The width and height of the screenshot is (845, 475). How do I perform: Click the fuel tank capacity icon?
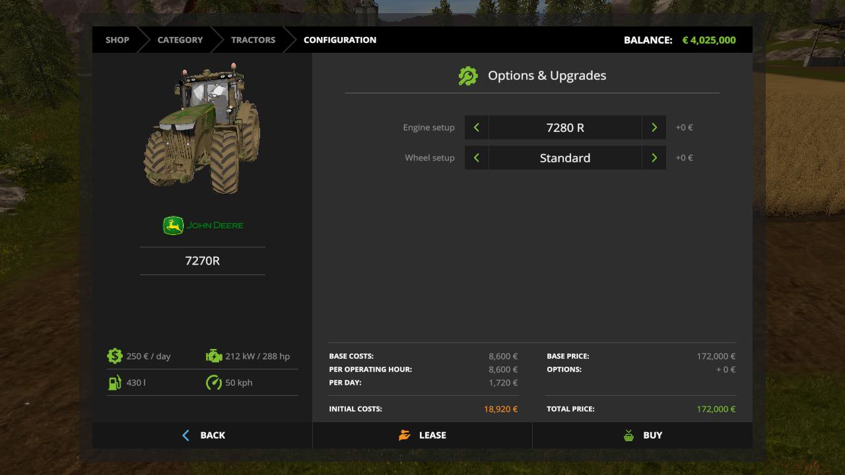pos(115,383)
